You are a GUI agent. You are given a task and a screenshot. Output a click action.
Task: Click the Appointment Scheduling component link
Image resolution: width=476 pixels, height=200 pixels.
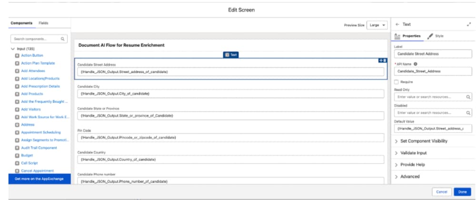coord(41,132)
